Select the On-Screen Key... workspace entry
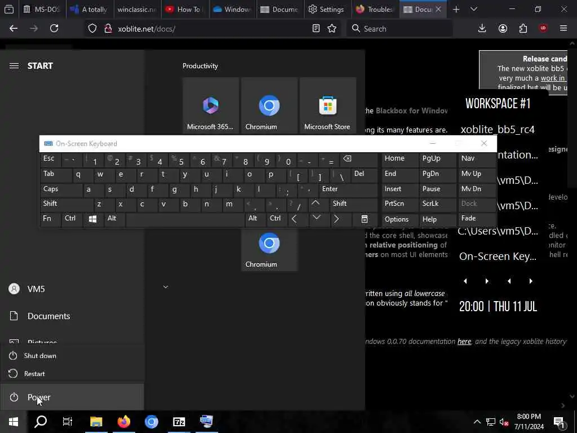This screenshot has height=433, width=577. [498, 256]
